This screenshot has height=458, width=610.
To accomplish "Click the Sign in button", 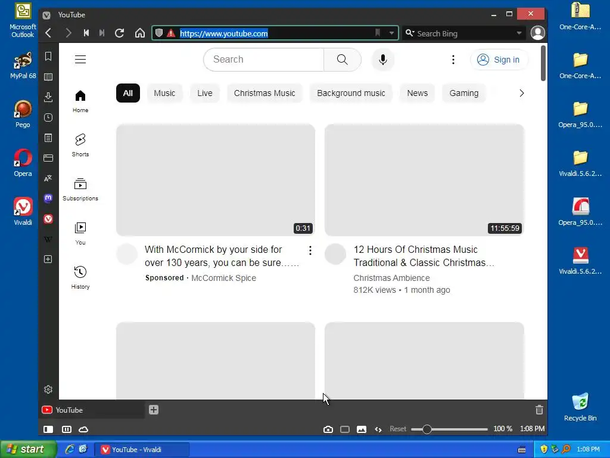I will pos(499,60).
